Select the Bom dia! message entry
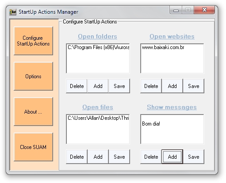The height and width of the screenshot is (183, 226). click(151, 124)
